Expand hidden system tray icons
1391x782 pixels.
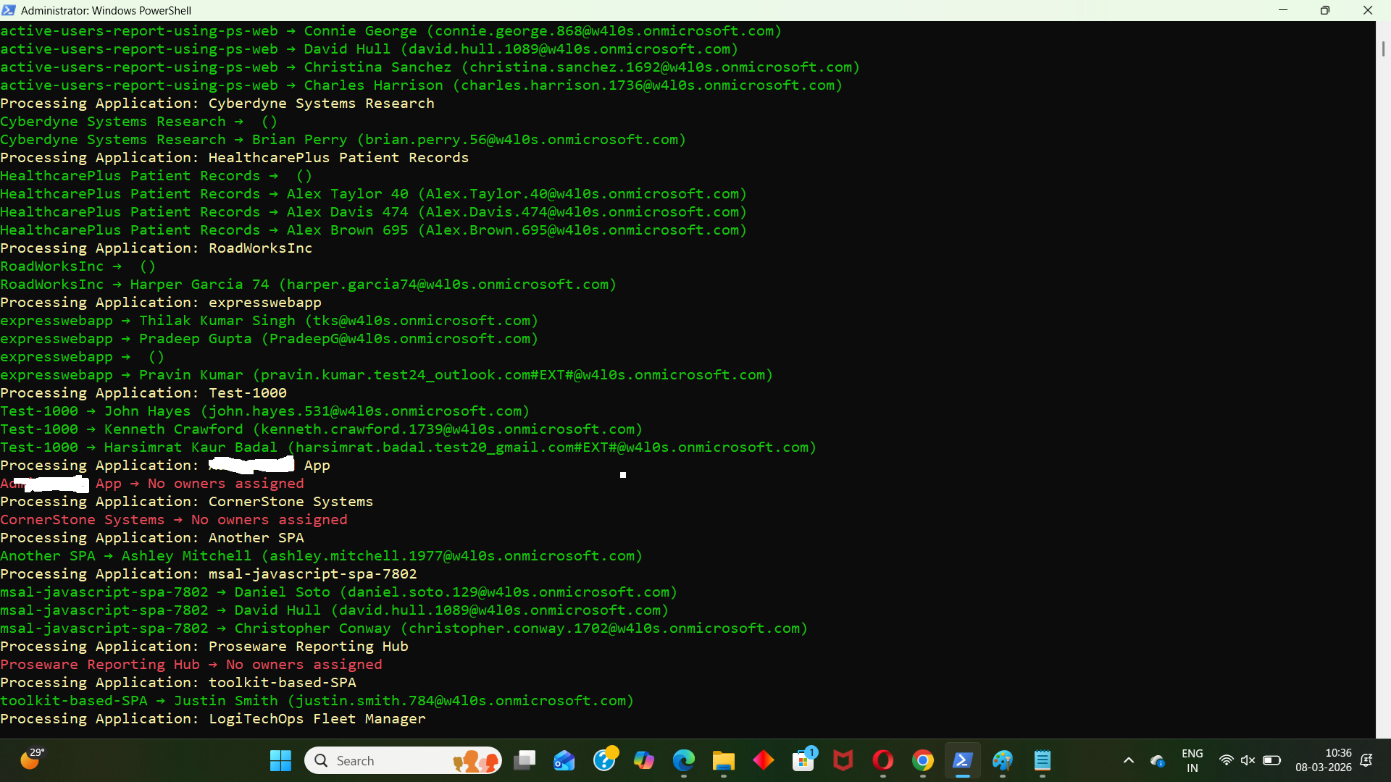(1128, 760)
